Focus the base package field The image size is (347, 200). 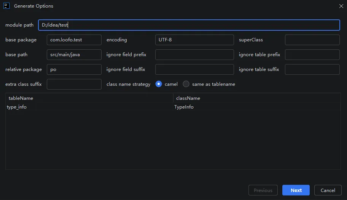(x=74, y=40)
